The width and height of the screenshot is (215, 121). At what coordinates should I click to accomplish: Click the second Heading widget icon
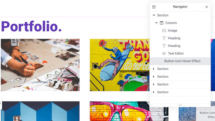tap(164, 46)
